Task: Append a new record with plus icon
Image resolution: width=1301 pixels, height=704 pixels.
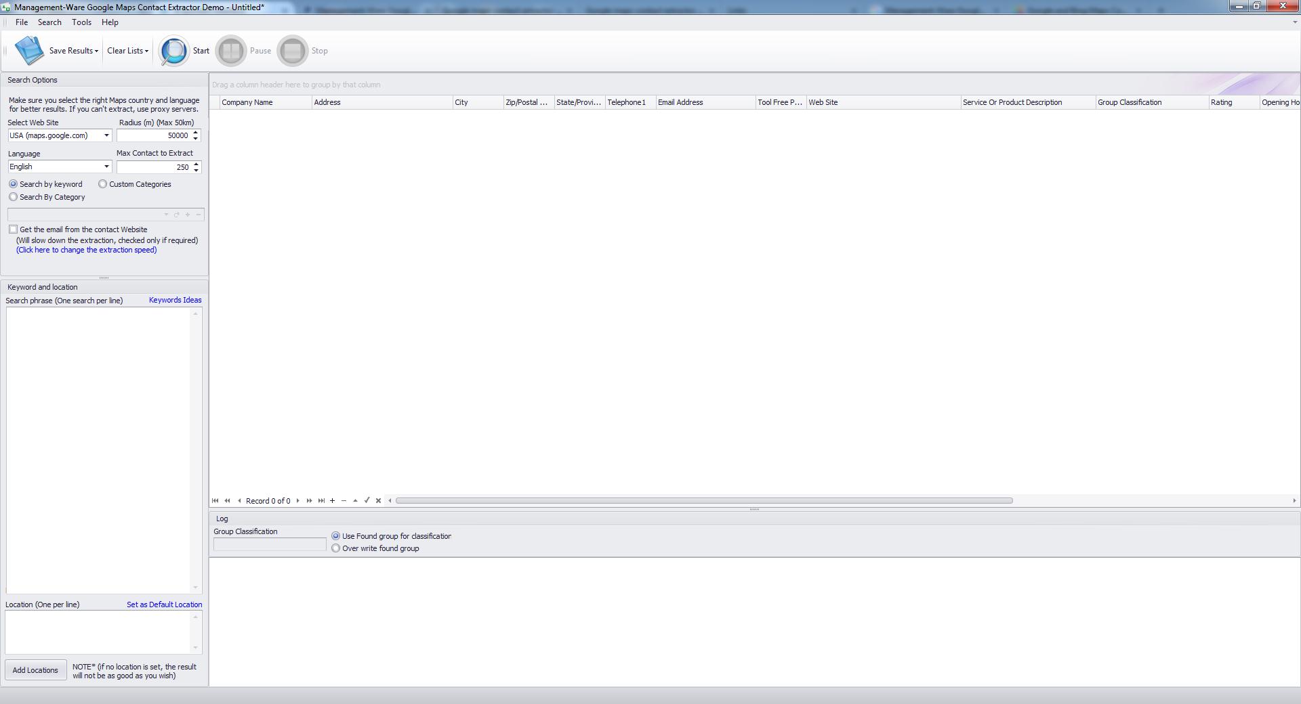Action: tap(332, 501)
